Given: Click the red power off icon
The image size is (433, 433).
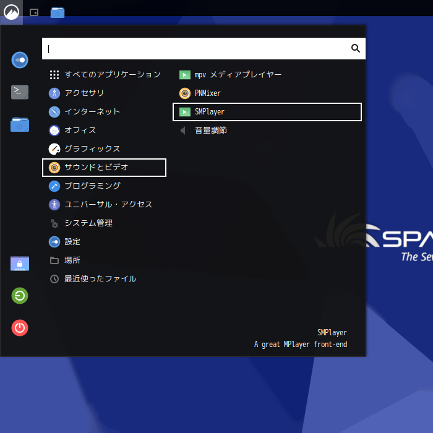Looking at the screenshot, I should click(x=20, y=328).
